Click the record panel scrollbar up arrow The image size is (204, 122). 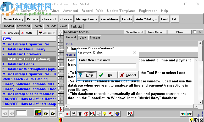(200, 43)
